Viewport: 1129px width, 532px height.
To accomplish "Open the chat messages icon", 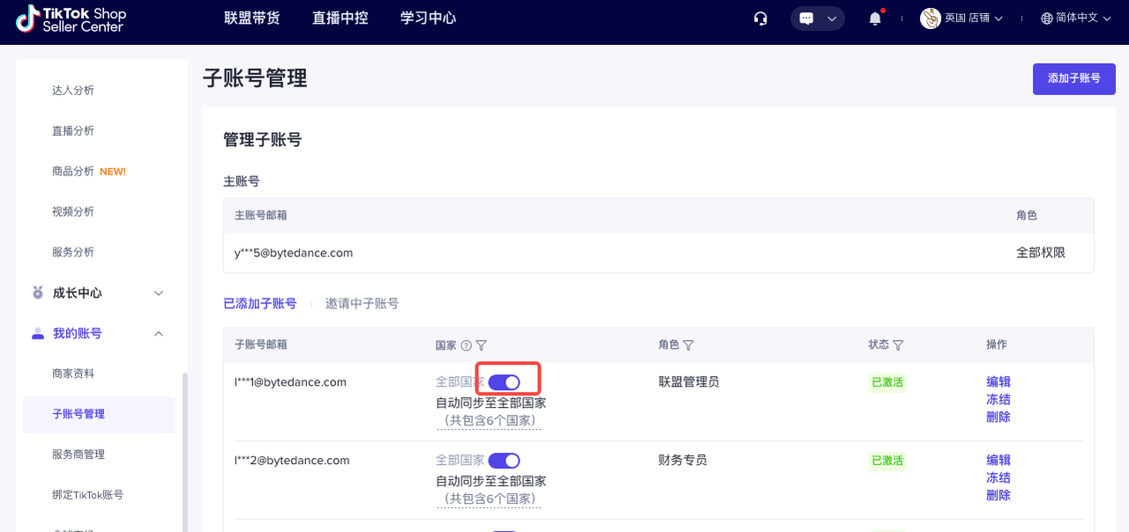I will coord(806,18).
